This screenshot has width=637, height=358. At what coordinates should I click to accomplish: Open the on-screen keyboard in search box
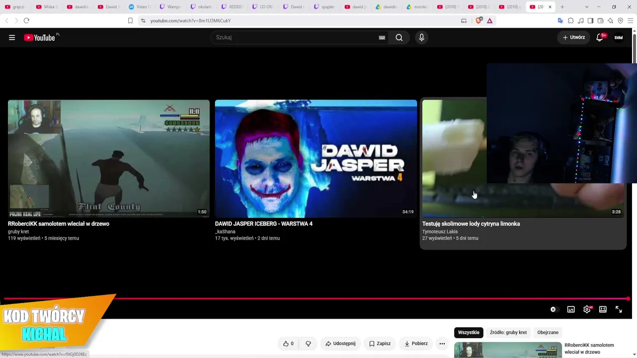coord(382,37)
